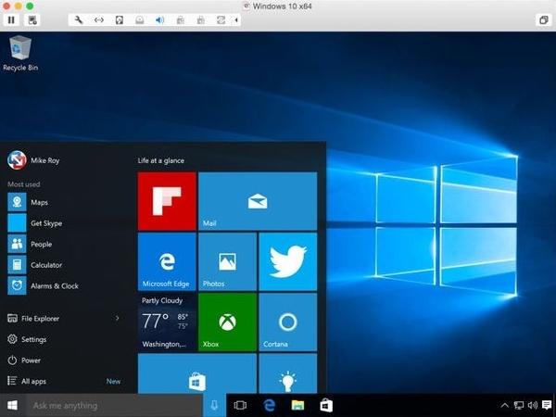Open volume control in system tray
Screen dimensions: 556x417
533,405
